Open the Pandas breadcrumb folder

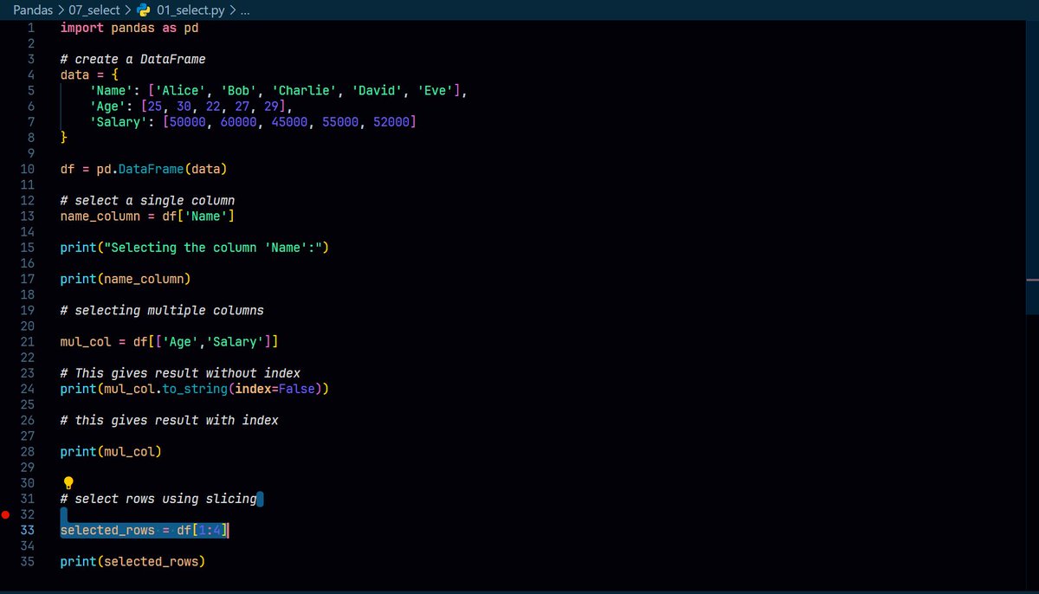33,10
